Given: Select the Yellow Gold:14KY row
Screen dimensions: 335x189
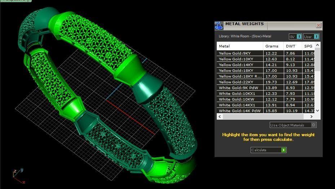Looking at the screenshot, I should tap(266, 65).
